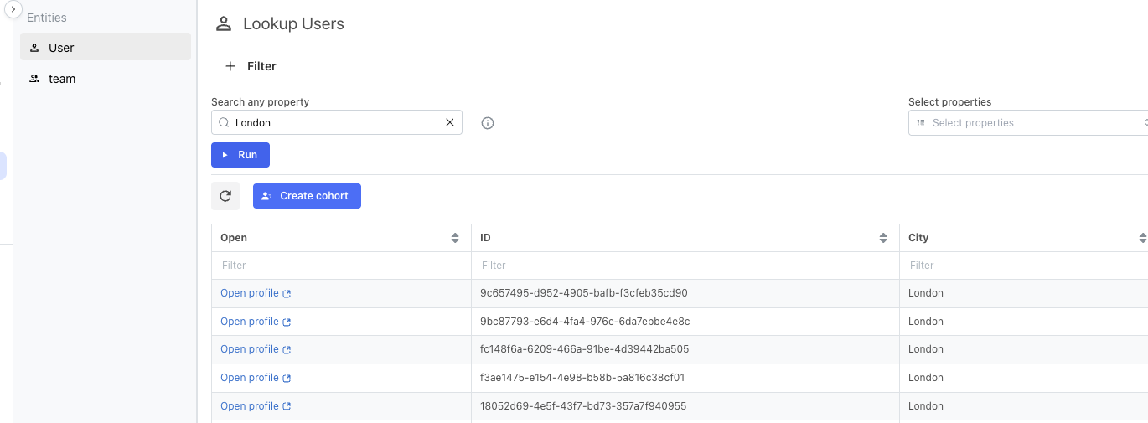Add a new Filter with plus icon
The image size is (1148, 423).
tap(251, 66)
